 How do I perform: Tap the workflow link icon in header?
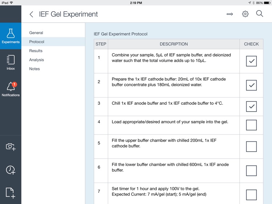tap(230, 14)
